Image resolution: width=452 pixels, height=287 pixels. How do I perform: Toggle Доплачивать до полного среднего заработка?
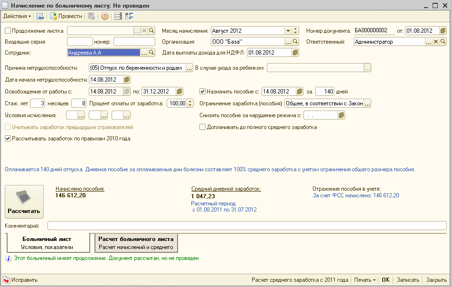pyautogui.click(x=203, y=127)
